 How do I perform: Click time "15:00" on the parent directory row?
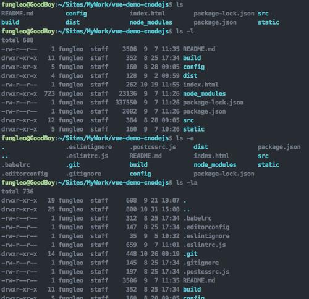coord(171,209)
